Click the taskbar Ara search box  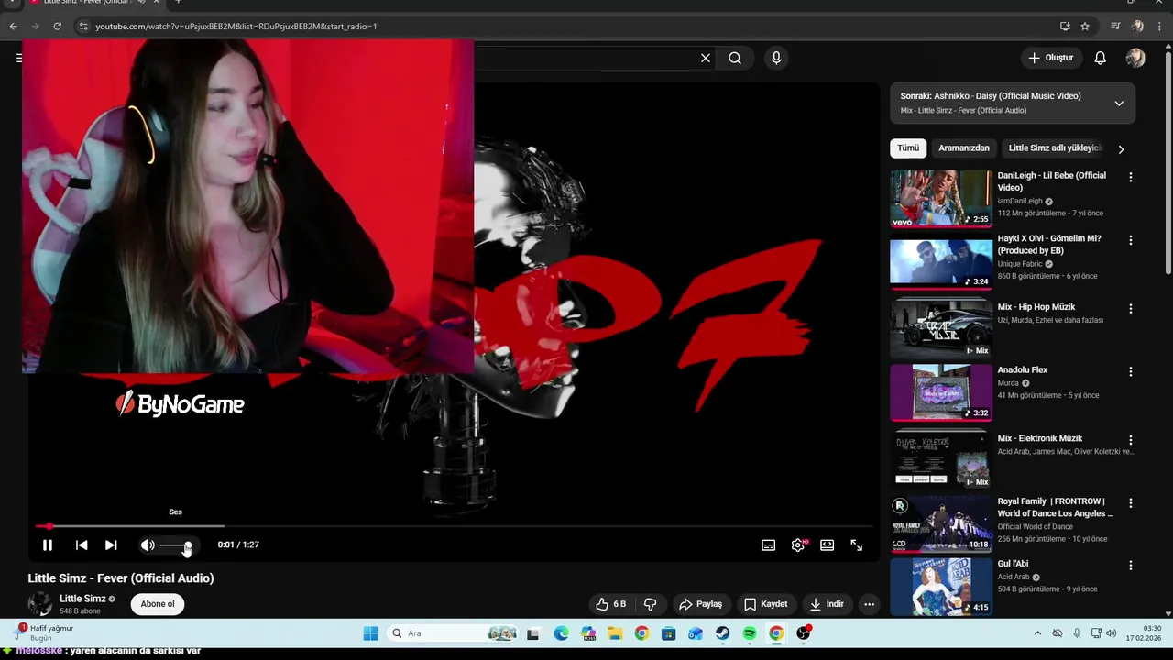(455, 633)
